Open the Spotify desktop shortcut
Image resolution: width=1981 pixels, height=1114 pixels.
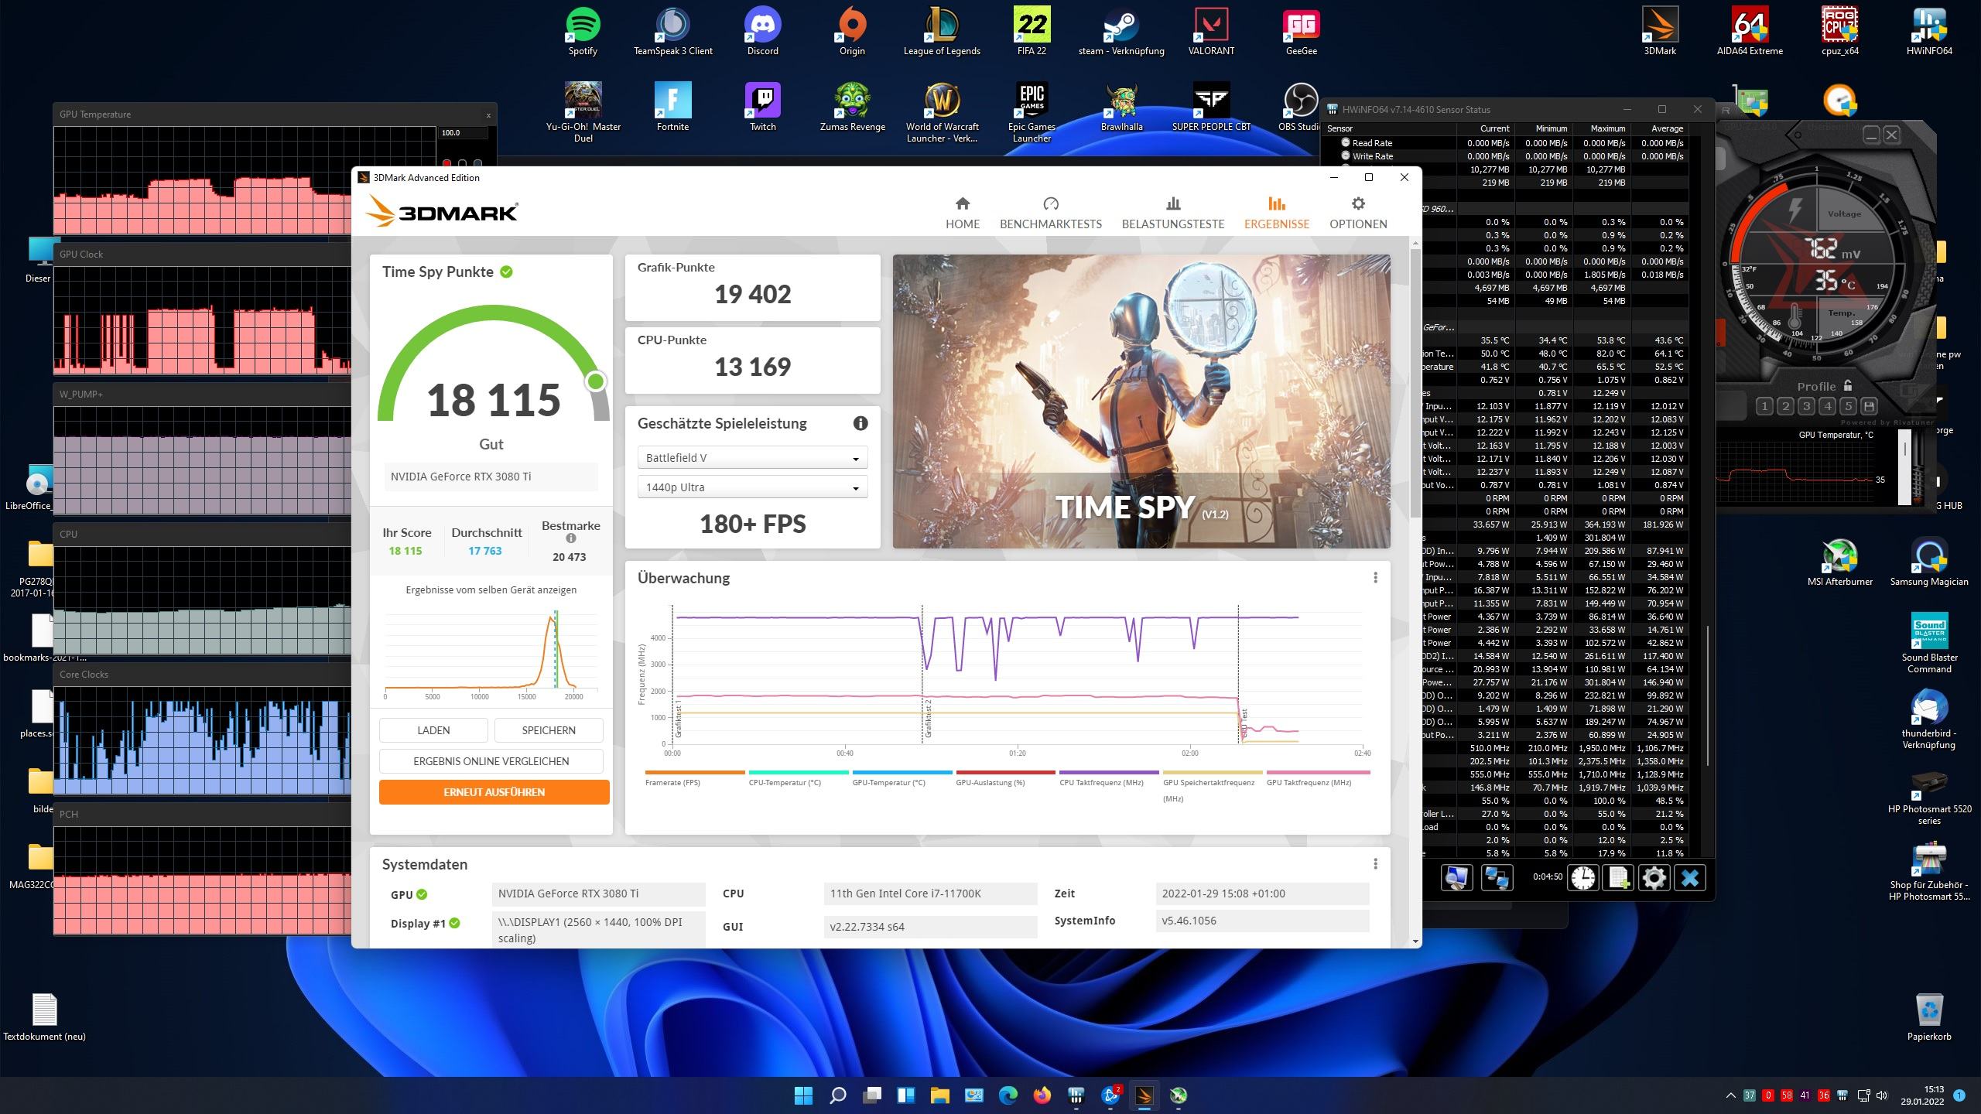pos(583,32)
